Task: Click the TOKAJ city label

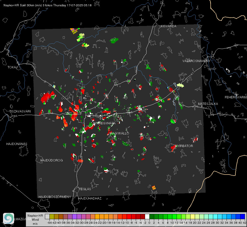Action: coord(12,67)
